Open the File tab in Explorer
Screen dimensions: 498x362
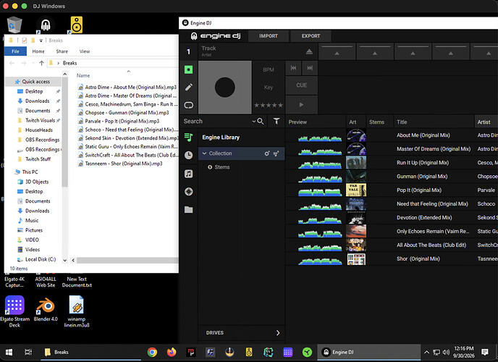tap(15, 51)
